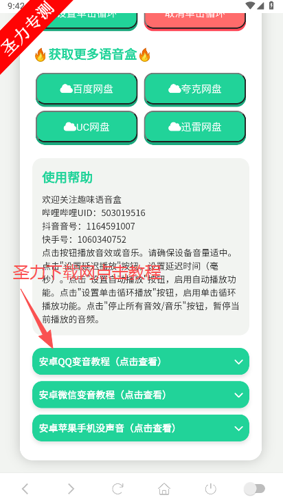Screen dimensions: 283x504
Task: Open the 百度网盘 download button
Action: (87, 89)
